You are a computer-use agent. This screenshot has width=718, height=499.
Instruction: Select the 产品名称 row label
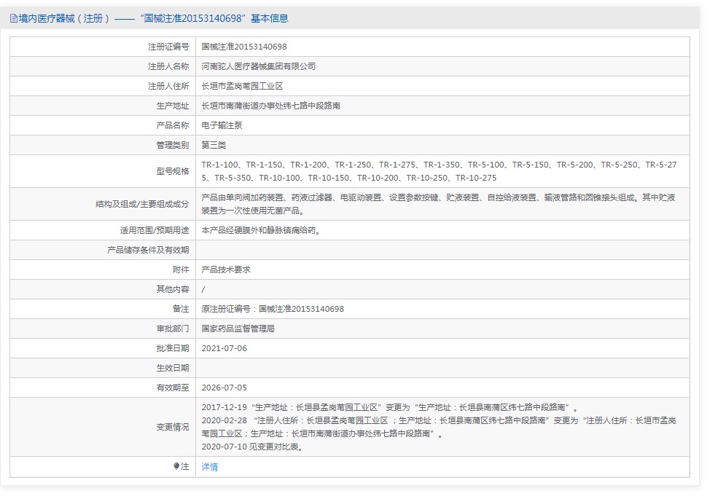tap(173, 125)
